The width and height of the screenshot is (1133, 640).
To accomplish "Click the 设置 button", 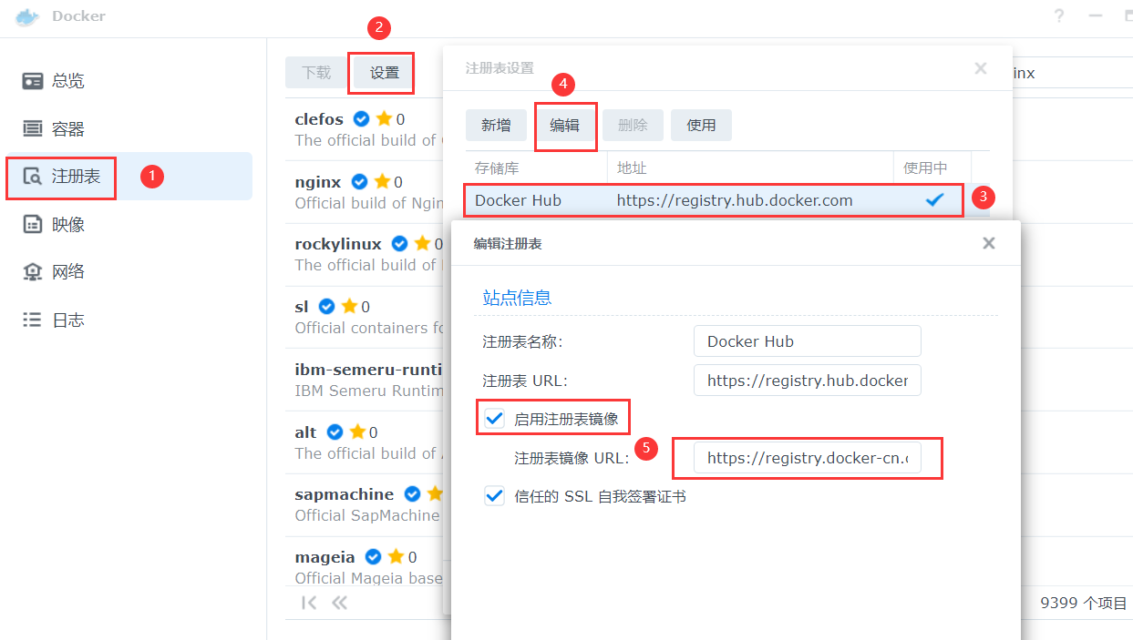I will pyautogui.click(x=385, y=73).
